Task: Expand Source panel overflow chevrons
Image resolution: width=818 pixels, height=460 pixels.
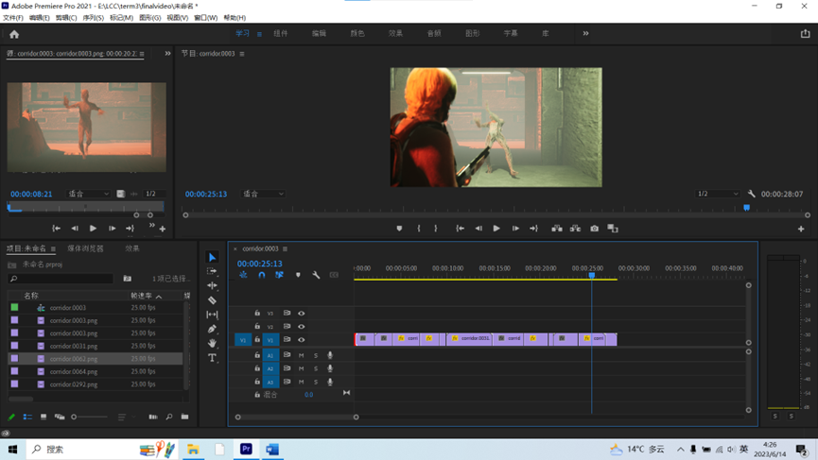Action: tap(167, 53)
